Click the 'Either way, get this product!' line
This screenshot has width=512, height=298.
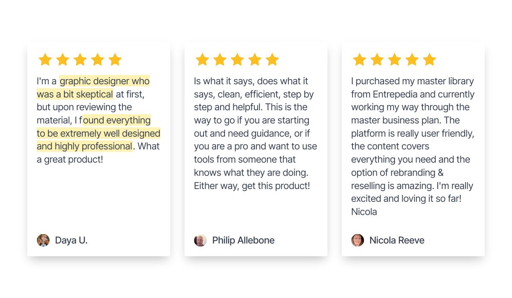[x=252, y=186]
